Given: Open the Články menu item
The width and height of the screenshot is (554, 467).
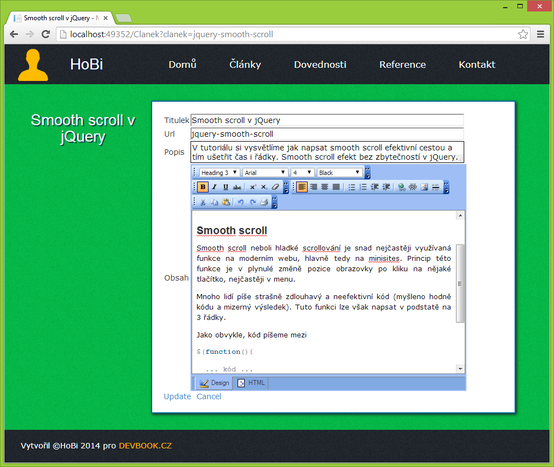Looking at the screenshot, I should [x=245, y=64].
